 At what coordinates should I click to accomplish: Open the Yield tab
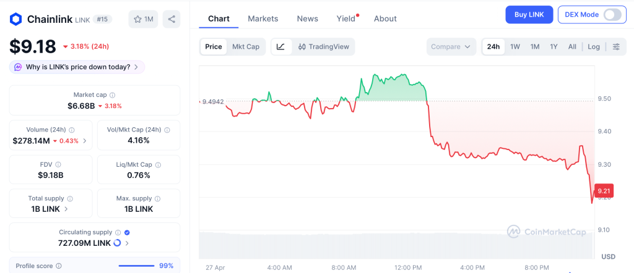(346, 19)
